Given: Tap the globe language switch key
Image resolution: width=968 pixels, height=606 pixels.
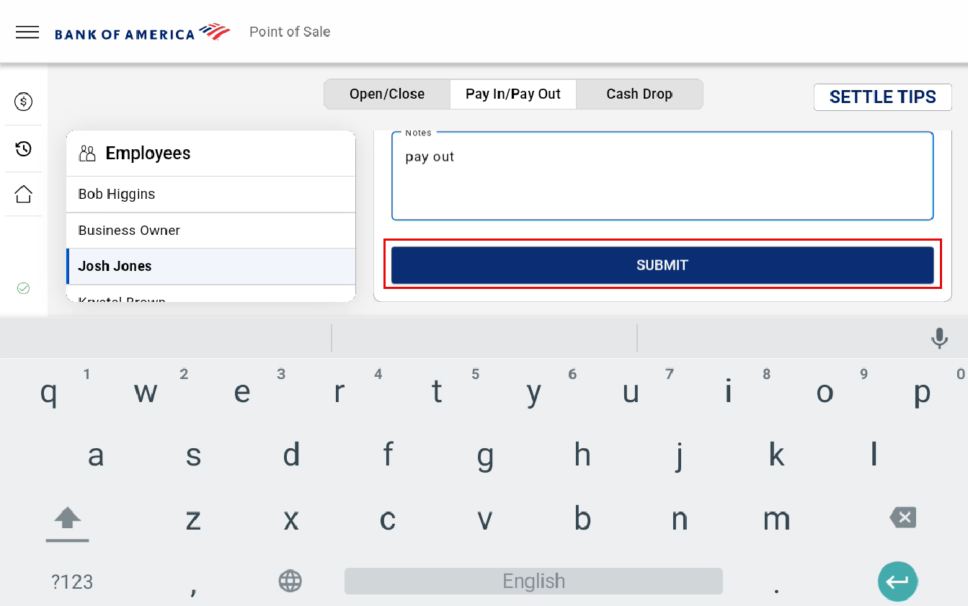Looking at the screenshot, I should 290,581.
